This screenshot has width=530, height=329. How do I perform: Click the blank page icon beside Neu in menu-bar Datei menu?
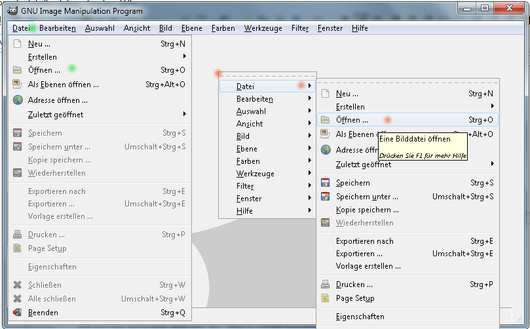tap(18, 44)
